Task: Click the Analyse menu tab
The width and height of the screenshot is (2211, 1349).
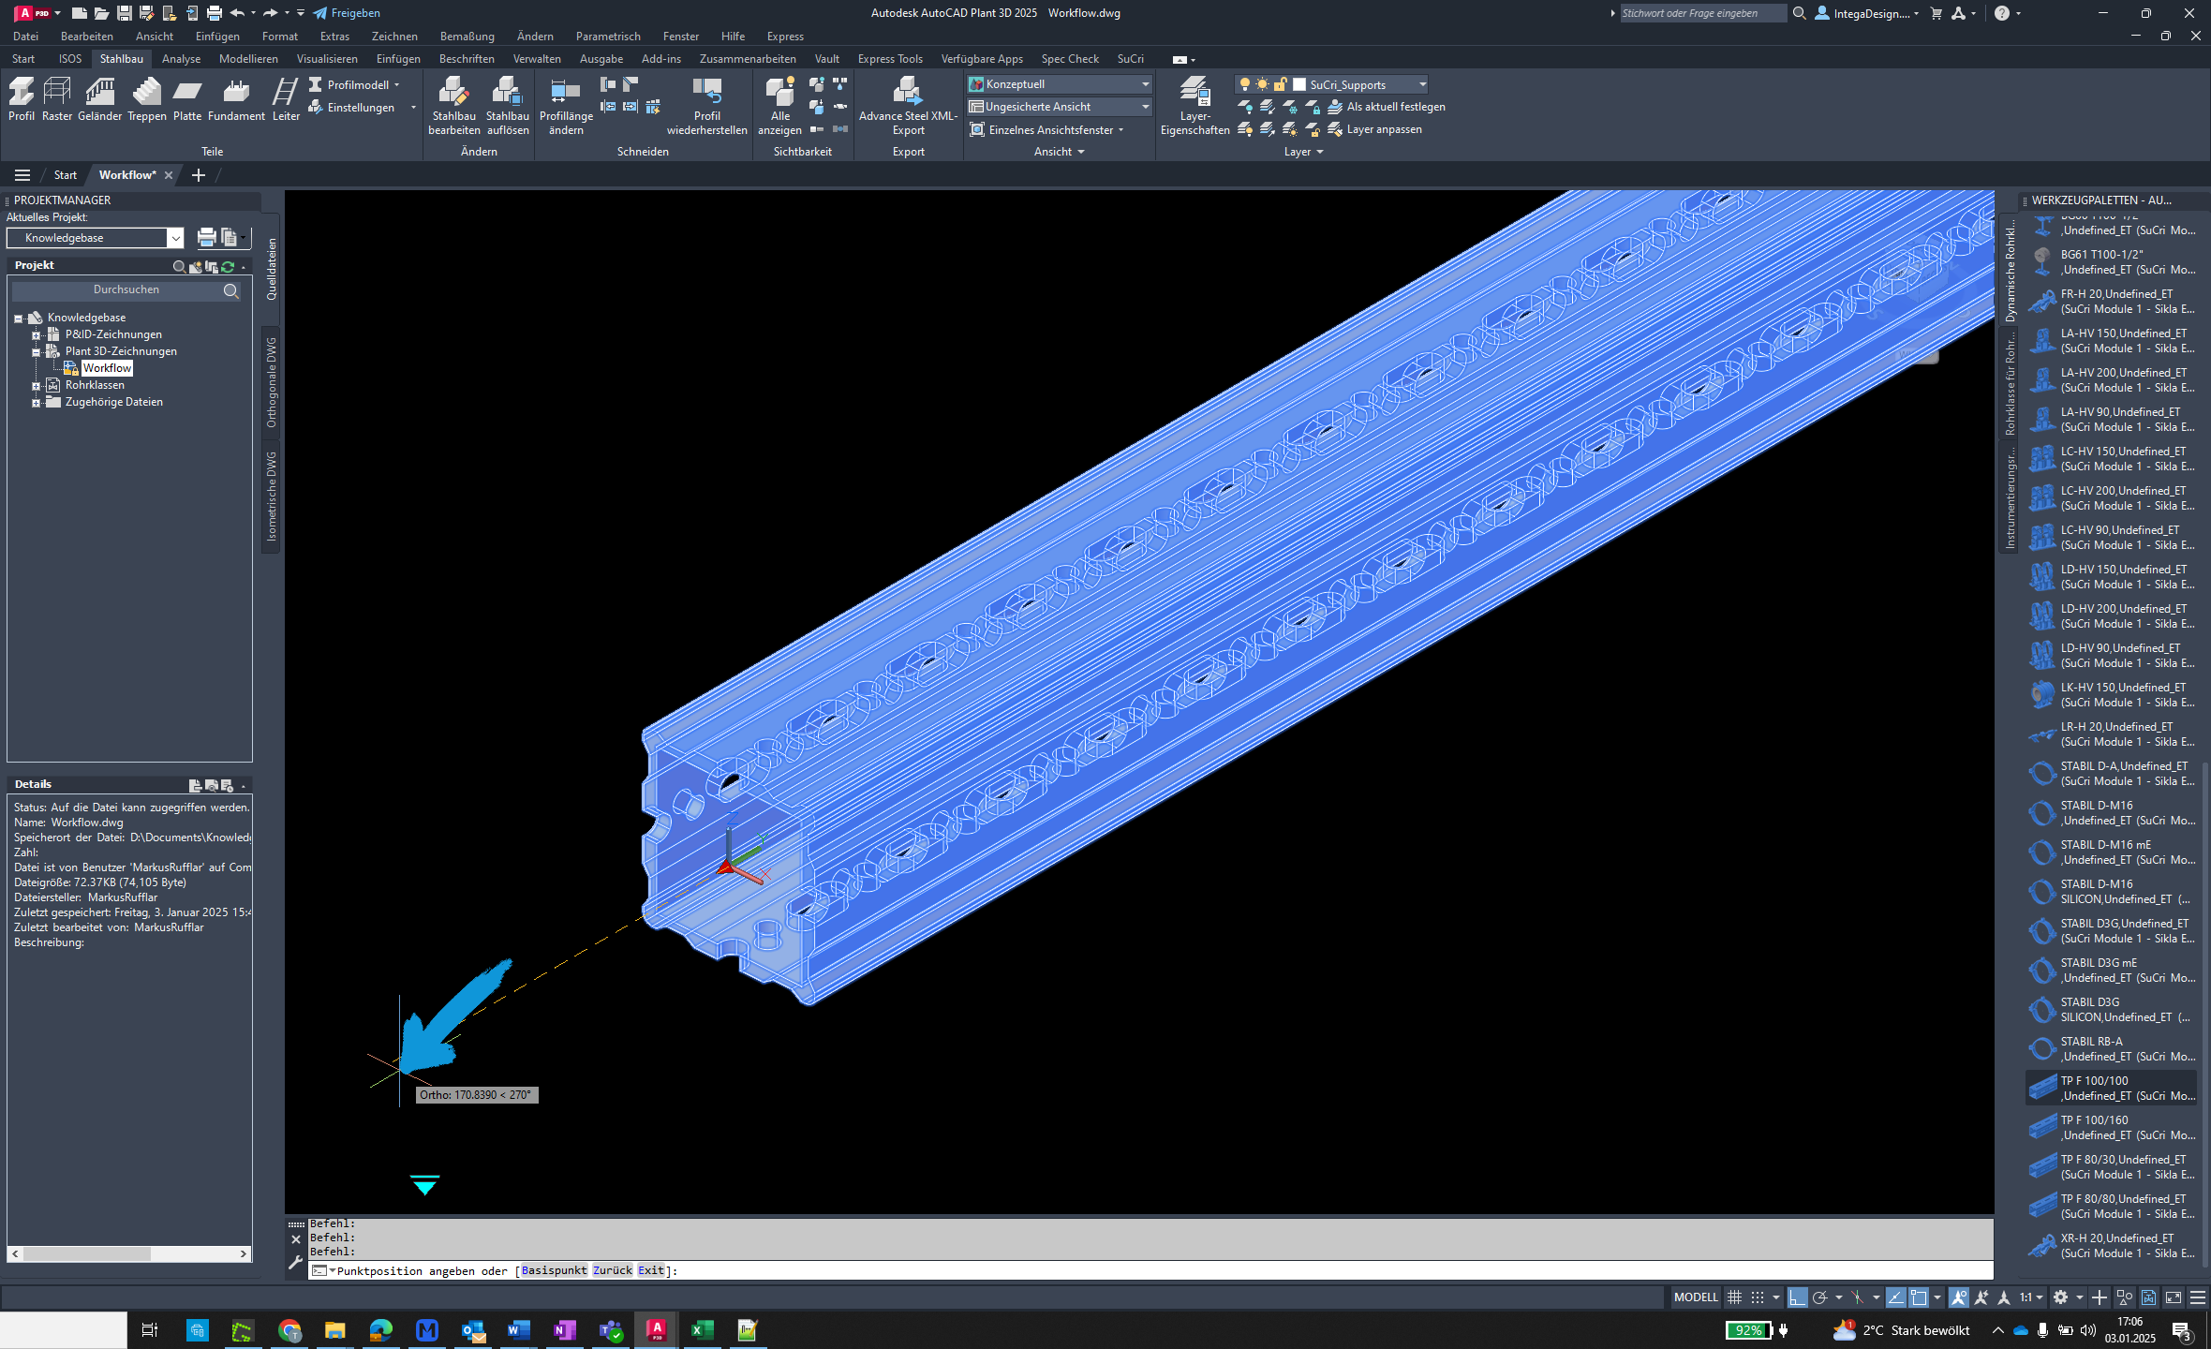Action: coord(180,58)
